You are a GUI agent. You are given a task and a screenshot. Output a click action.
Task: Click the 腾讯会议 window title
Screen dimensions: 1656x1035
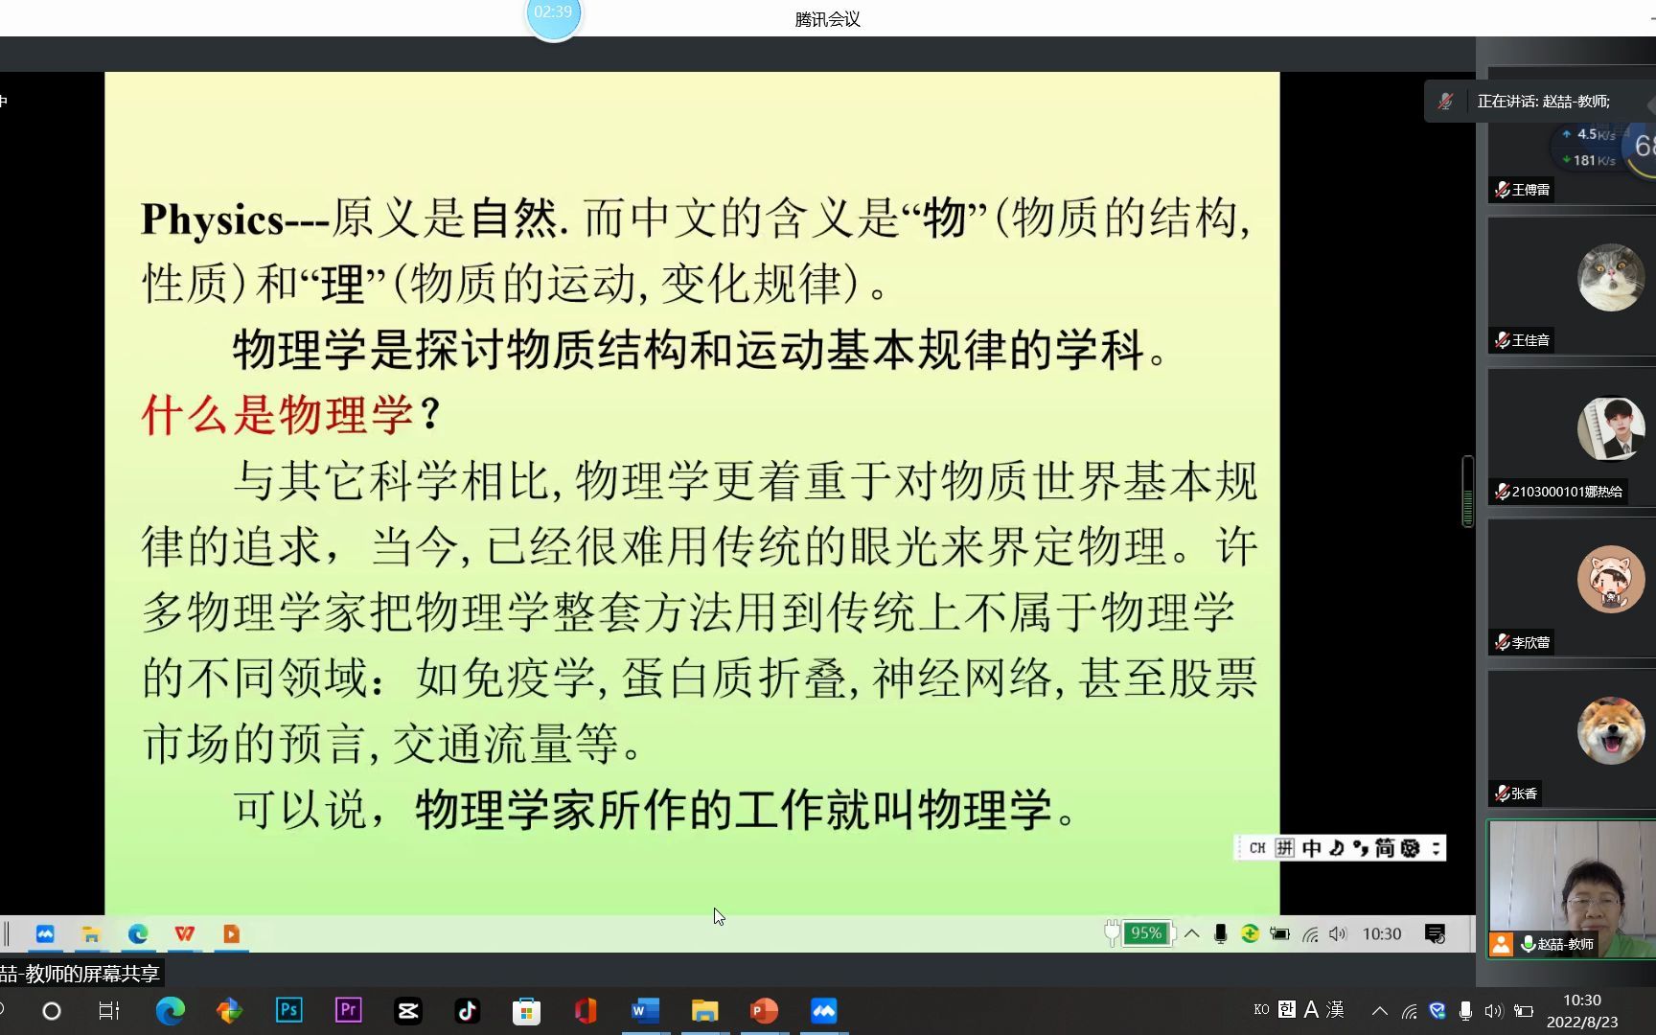(x=828, y=19)
